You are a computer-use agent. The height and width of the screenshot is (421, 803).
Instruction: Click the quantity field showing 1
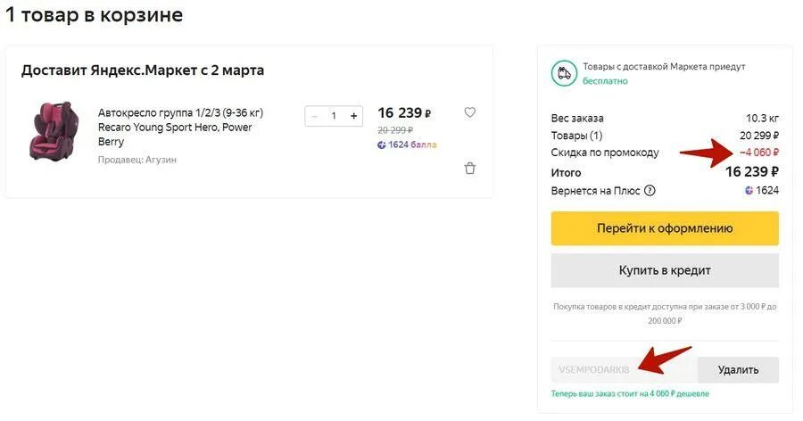pyautogui.click(x=334, y=116)
